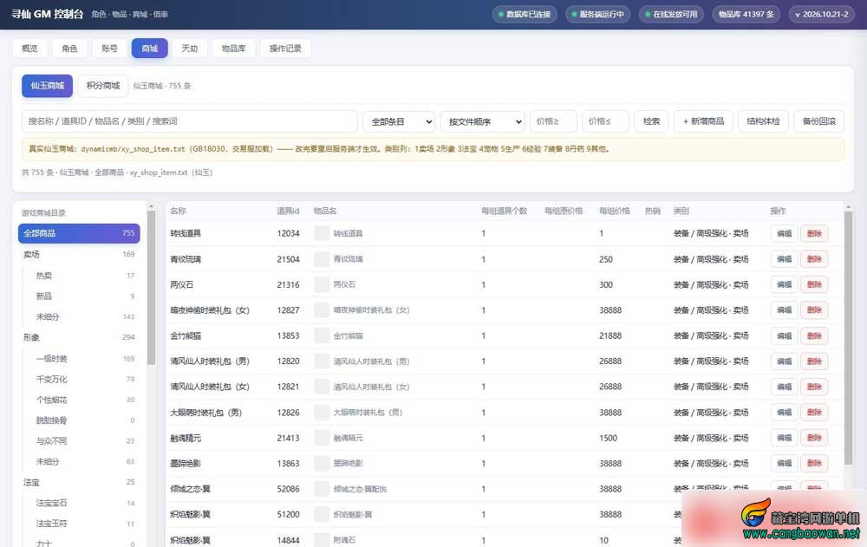The image size is (867, 547).
Task: Edit the 融魂精元 row
Action: [x=784, y=438]
